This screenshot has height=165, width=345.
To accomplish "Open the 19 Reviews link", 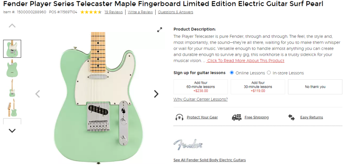I will pyautogui.click(x=114, y=12).
